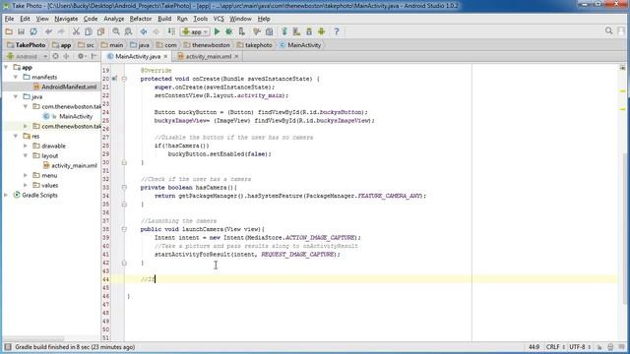Click Scroll from Source target icon
This screenshot has width=630, height=354.
[x=55, y=57]
